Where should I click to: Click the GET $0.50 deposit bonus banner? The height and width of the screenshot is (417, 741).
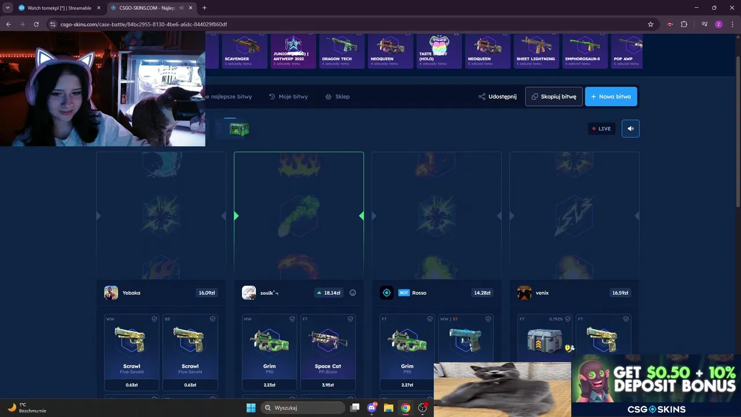(656, 386)
